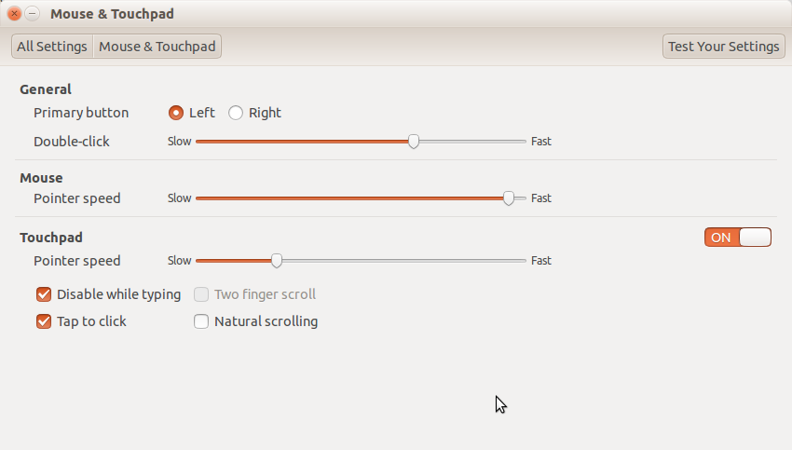The width and height of the screenshot is (792, 450).
Task: Enable Natural scrolling checkbox
Action: pyautogui.click(x=201, y=321)
